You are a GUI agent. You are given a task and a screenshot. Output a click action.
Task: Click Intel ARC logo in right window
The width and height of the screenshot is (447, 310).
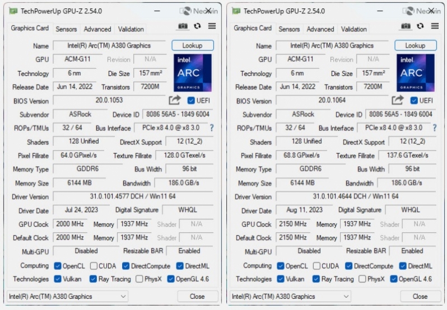coord(416,73)
